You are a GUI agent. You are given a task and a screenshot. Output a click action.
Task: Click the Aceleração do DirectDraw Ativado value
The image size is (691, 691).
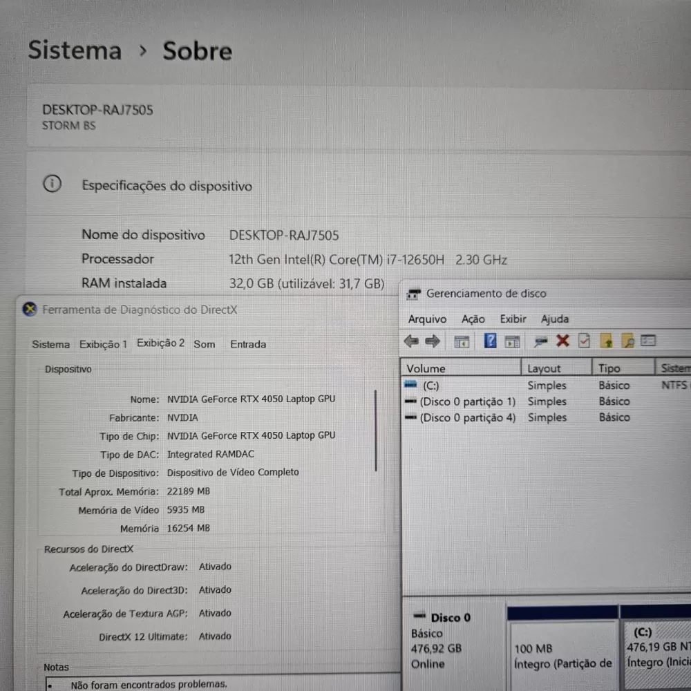[x=215, y=567]
